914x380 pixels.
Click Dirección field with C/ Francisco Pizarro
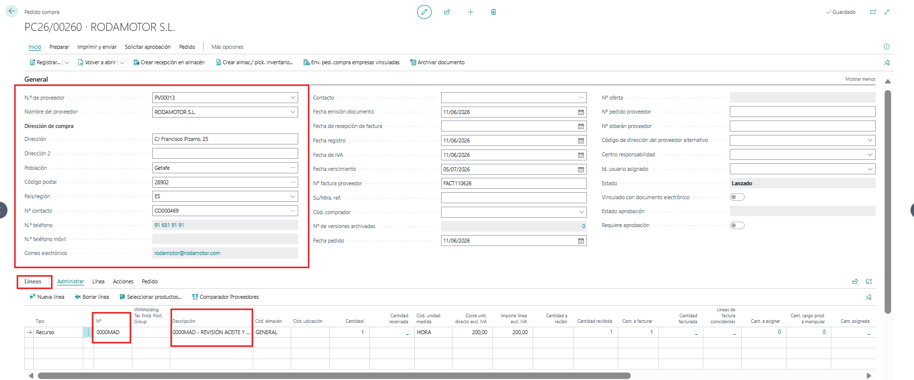[225, 139]
